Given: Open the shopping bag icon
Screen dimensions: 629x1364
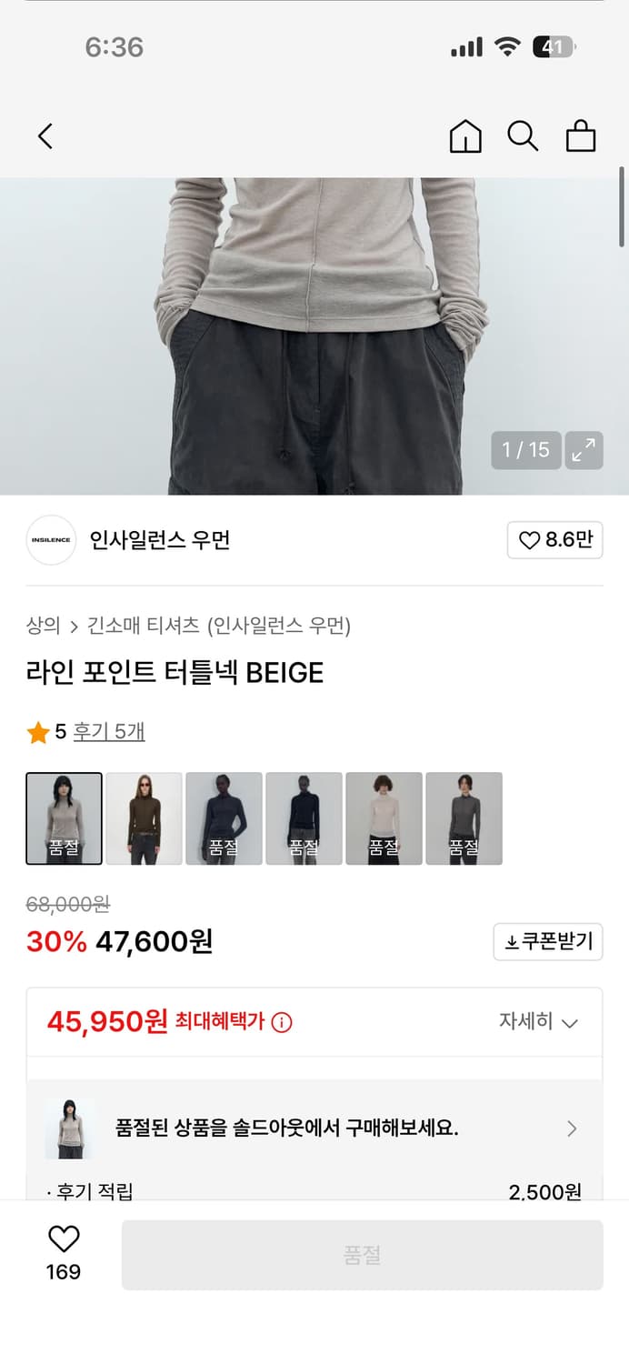Looking at the screenshot, I should click(580, 135).
